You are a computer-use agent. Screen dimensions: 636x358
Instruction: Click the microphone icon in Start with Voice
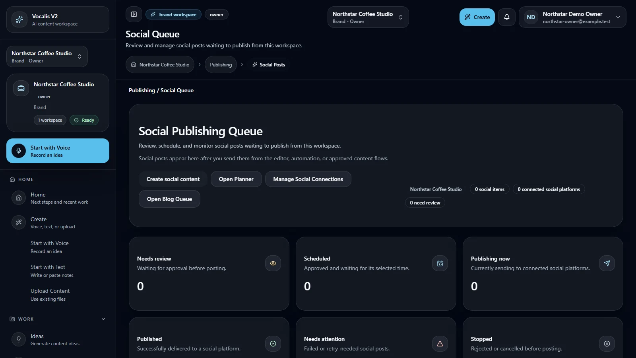click(19, 151)
